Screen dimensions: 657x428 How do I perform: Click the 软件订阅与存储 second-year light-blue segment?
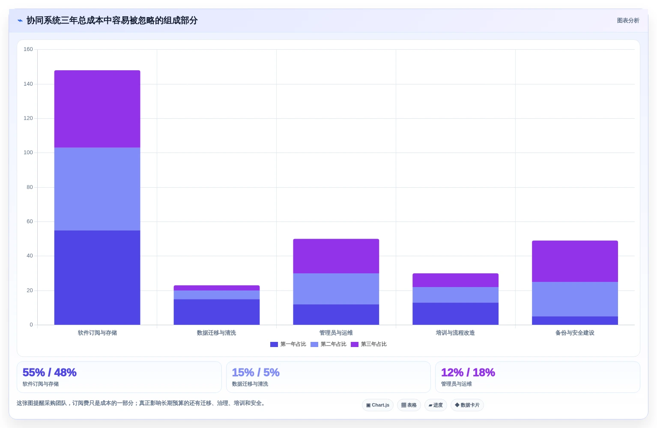(x=97, y=189)
